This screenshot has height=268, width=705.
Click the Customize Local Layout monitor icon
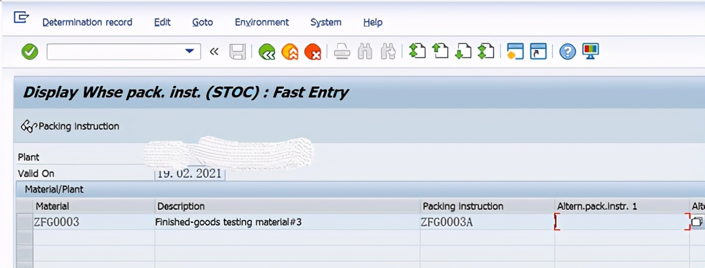point(590,51)
